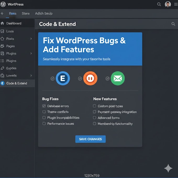Click the Posts star icon
Image resolution: width=178 pixels, height=178 pixels.
pyautogui.click(x=2, y=39)
